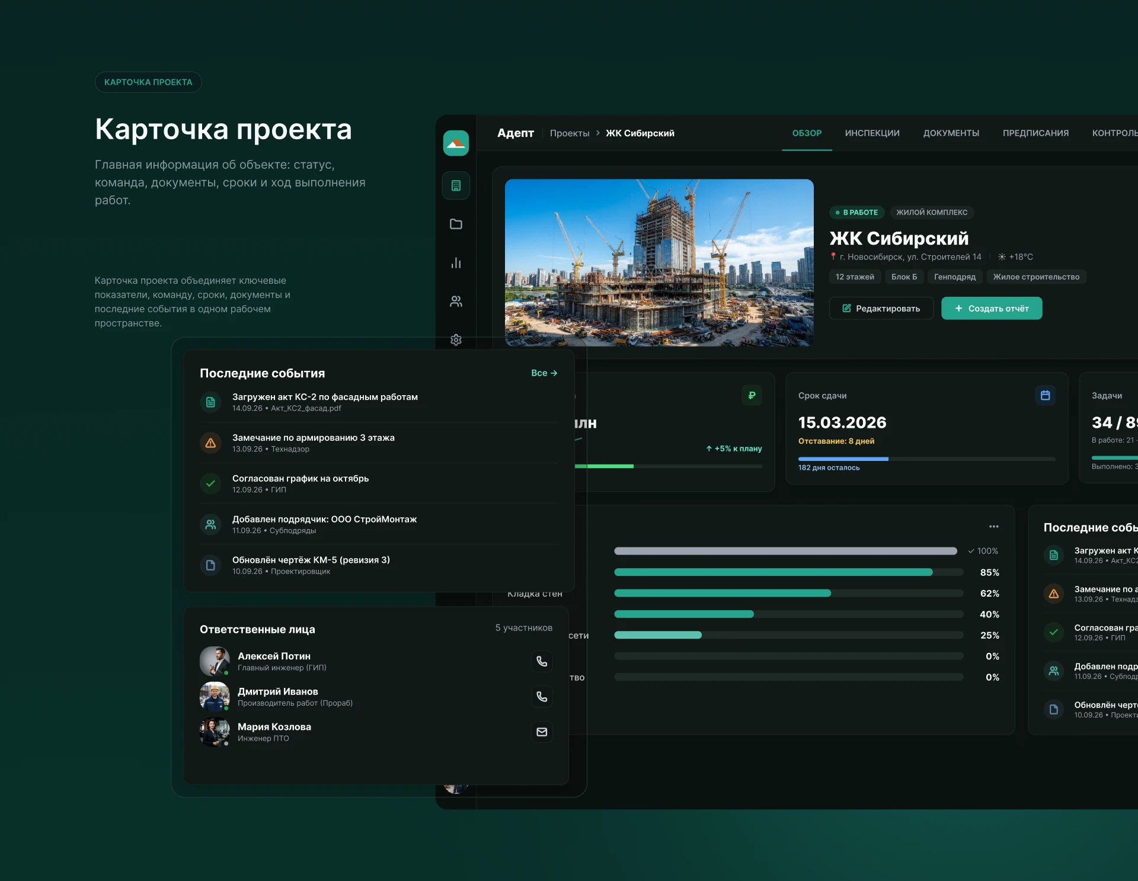Click the Adept mountain logo icon
The width and height of the screenshot is (1138, 881).
tap(456, 143)
